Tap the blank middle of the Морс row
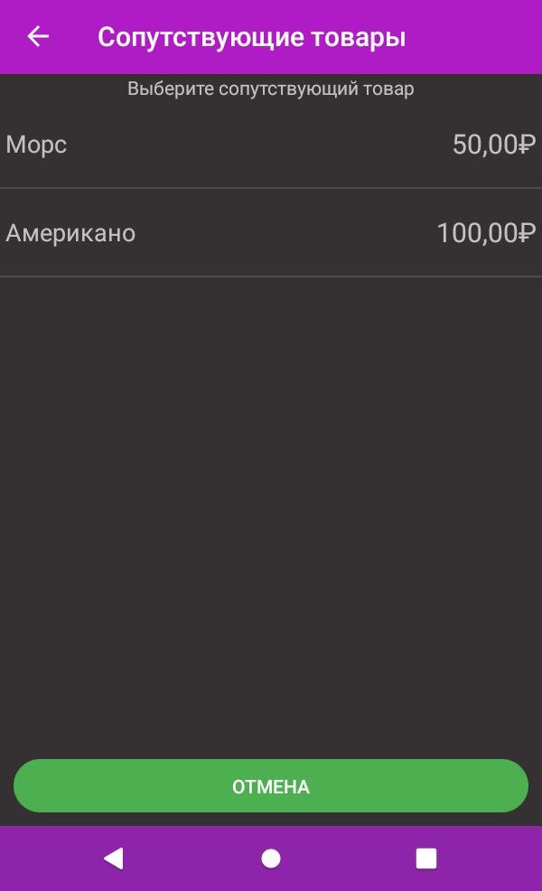 pyautogui.click(x=262, y=145)
